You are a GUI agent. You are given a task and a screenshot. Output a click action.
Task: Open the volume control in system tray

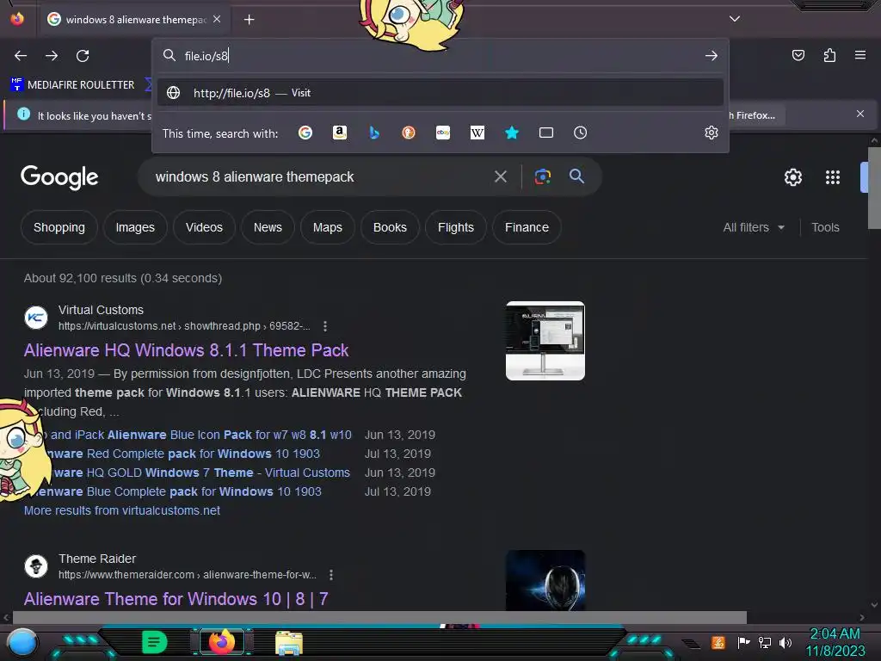[x=786, y=642]
